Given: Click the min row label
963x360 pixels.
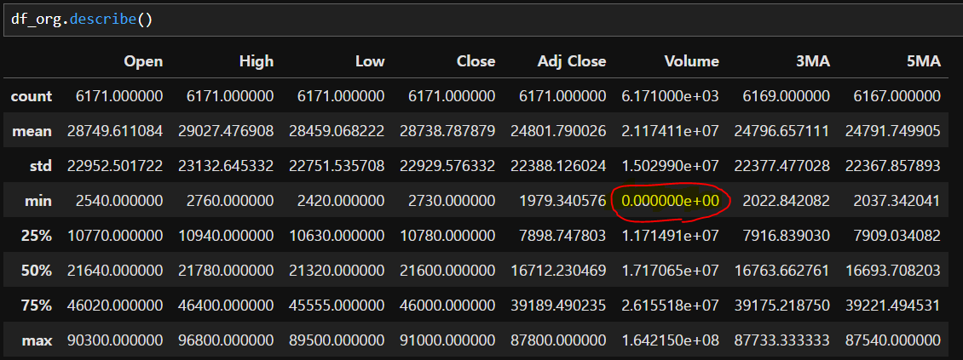Looking at the screenshot, I should (x=40, y=201).
